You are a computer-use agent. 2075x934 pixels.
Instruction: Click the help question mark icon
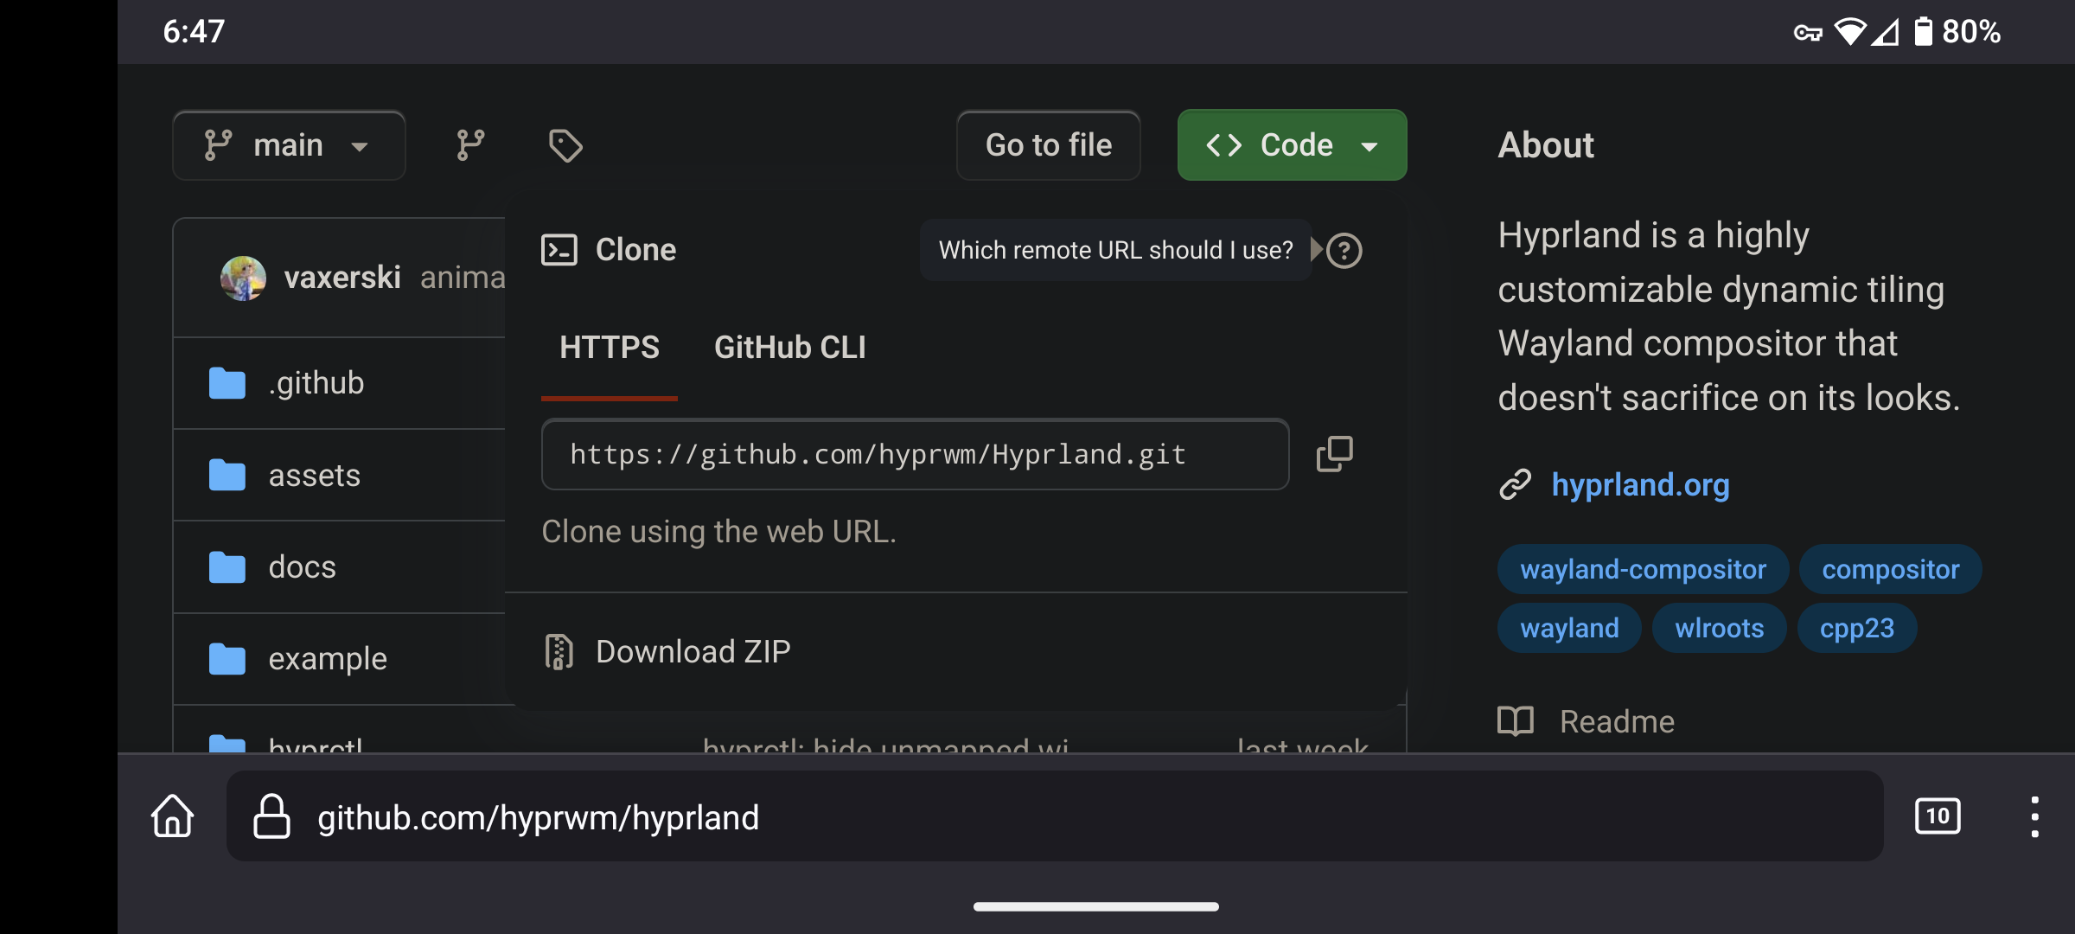click(x=1344, y=251)
